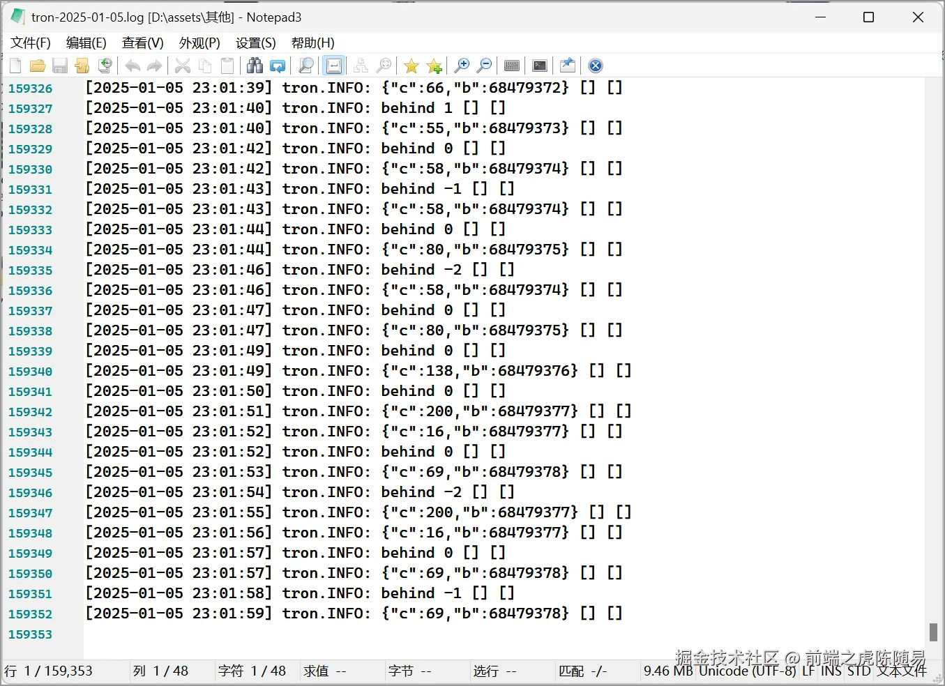Toggle always-on-top pin icon
945x686 pixels.
pos(568,66)
